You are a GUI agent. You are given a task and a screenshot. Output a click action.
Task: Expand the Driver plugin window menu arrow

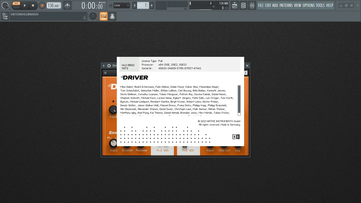[104, 66]
